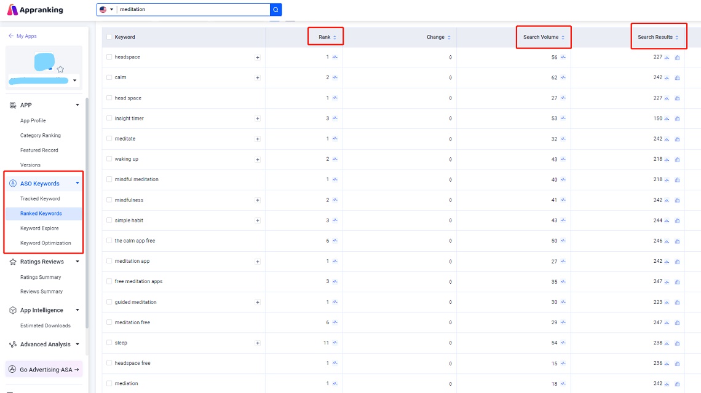
Task: Open rank trend chart for calm
Action: [335, 77]
